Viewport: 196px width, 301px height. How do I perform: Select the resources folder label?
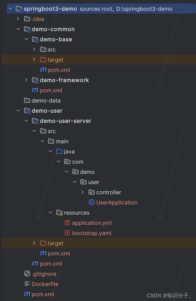(77, 213)
